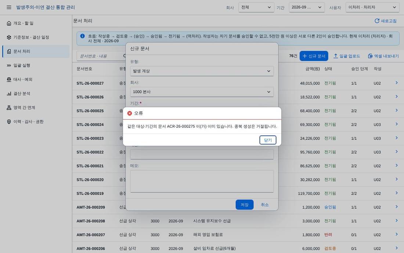The height and width of the screenshot is (253, 404).
Task: Open the 유형 dropdown 발생 계상
Action: point(202,71)
